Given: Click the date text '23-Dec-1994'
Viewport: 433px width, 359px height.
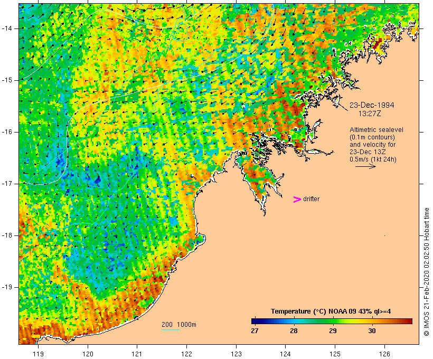Looking at the screenshot, I should point(372,105).
